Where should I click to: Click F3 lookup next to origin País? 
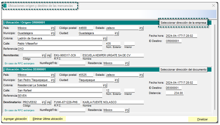[x=53, y=28]
